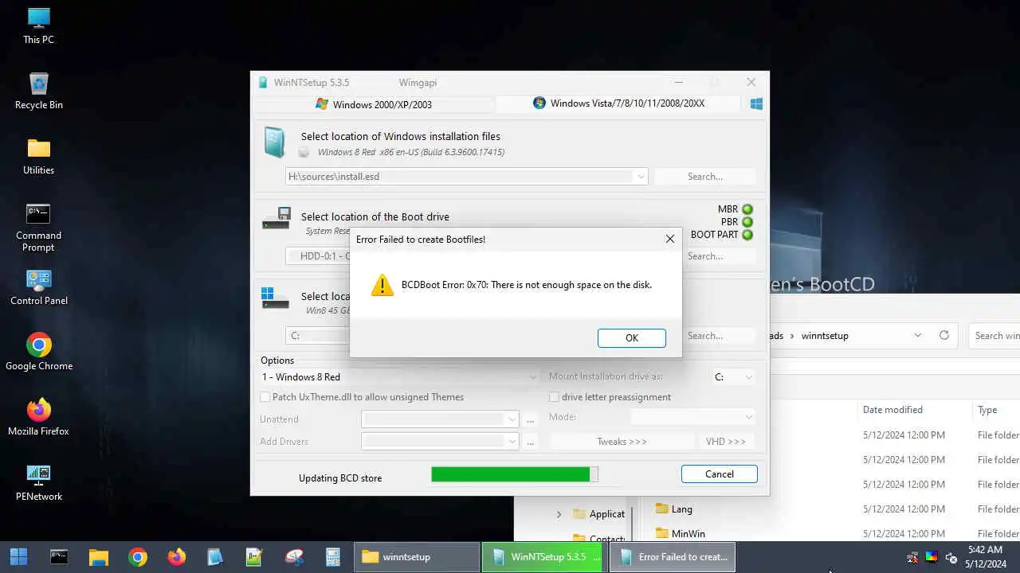Screen dimensions: 1020x573
Task: Open the install.esd path dropdown
Action: point(641,177)
